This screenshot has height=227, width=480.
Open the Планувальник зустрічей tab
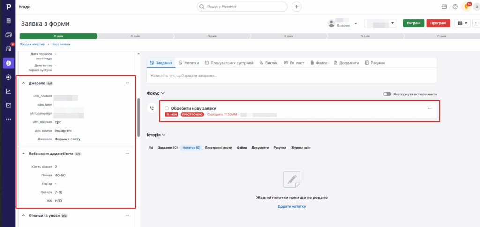[x=229, y=63]
